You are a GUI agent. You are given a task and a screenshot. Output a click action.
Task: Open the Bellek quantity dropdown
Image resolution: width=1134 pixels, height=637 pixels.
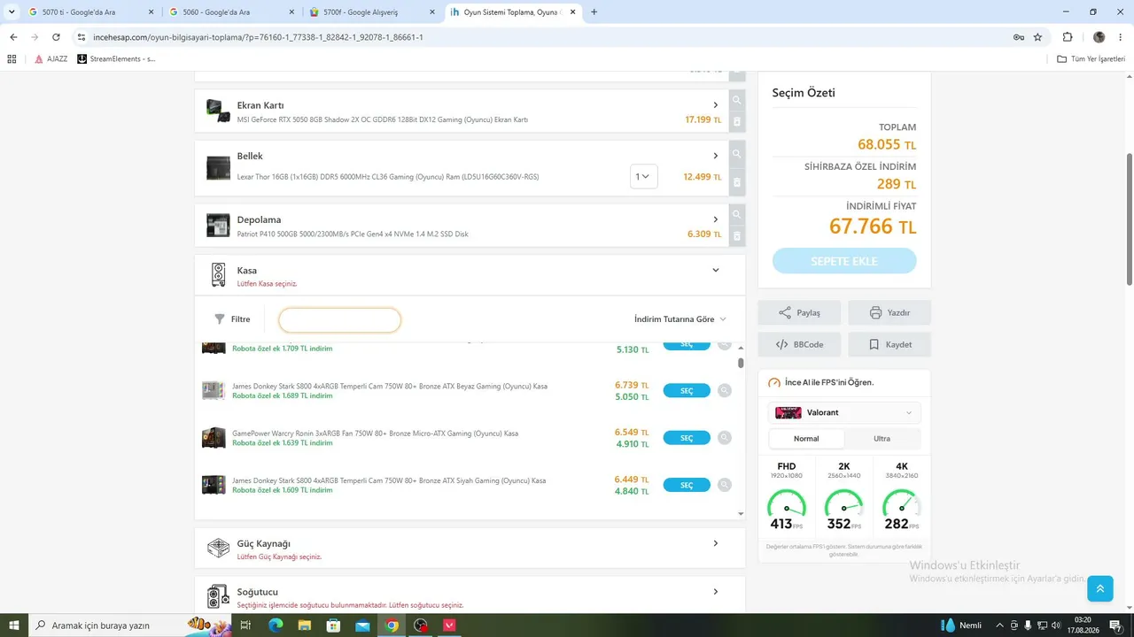[x=644, y=176]
